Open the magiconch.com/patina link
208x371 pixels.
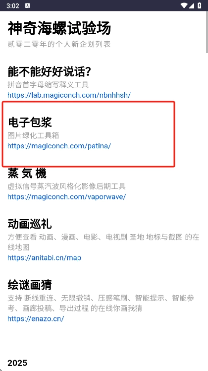tap(59, 146)
